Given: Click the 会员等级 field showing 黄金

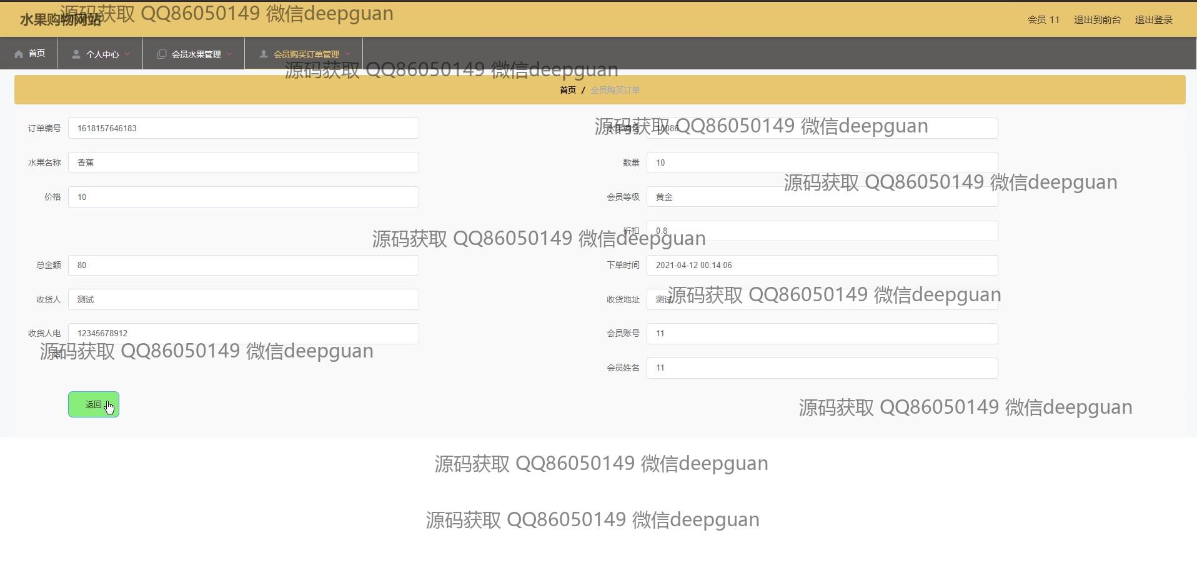Looking at the screenshot, I should [x=822, y=197].
